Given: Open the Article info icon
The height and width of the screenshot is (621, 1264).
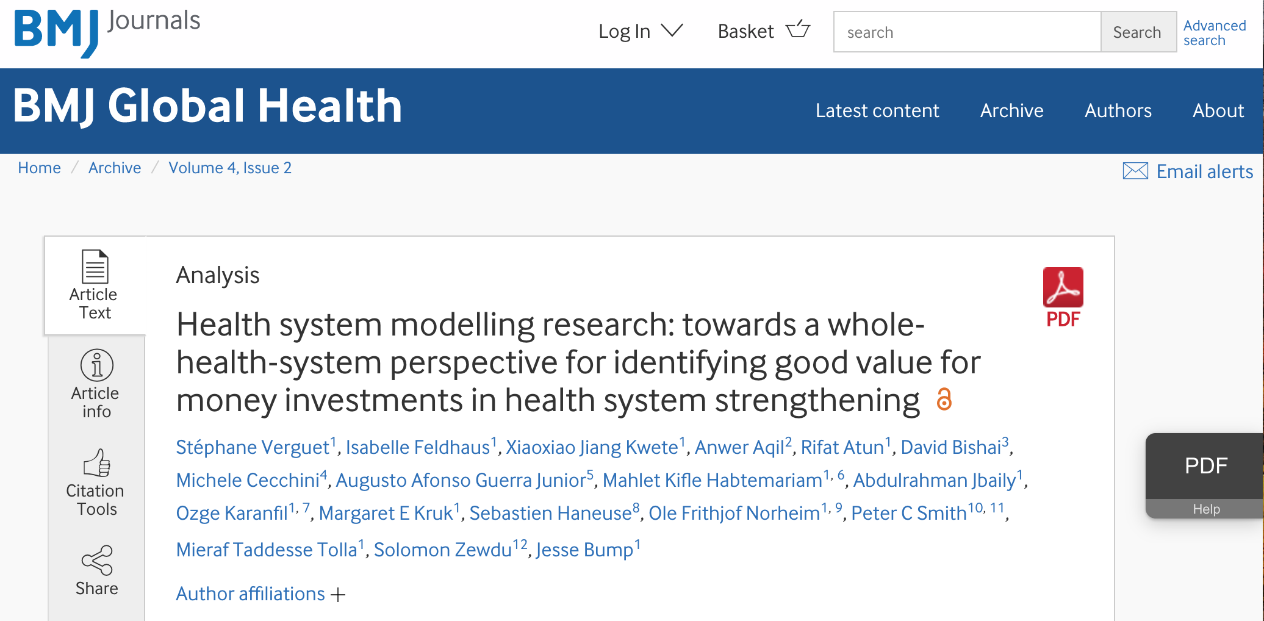Looking at the screenshot, I should click(96, 365).
